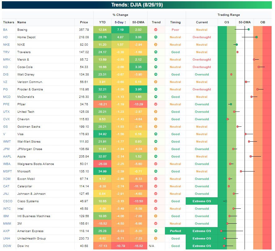Click the Oversold label in Walt Disney's row

202,74
